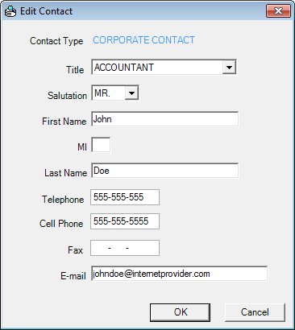Confirm changes with the OK button

pos(180,312)
